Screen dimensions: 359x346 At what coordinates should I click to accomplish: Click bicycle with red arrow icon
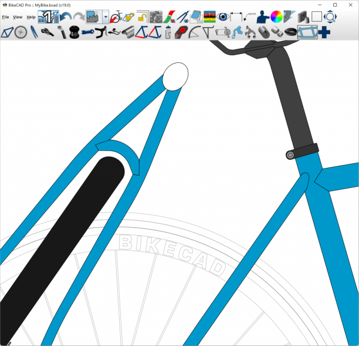click(x=116, y=16)
